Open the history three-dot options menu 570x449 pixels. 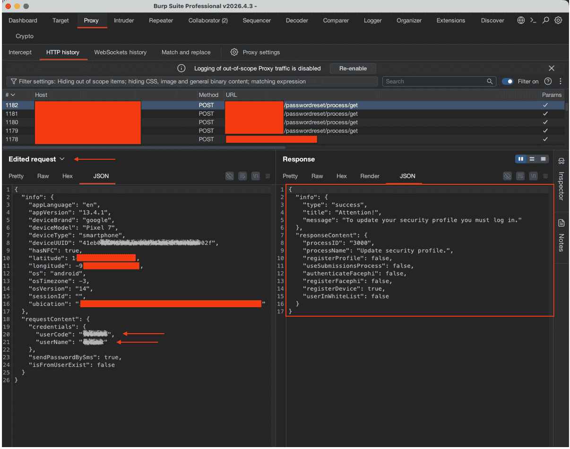561,81
